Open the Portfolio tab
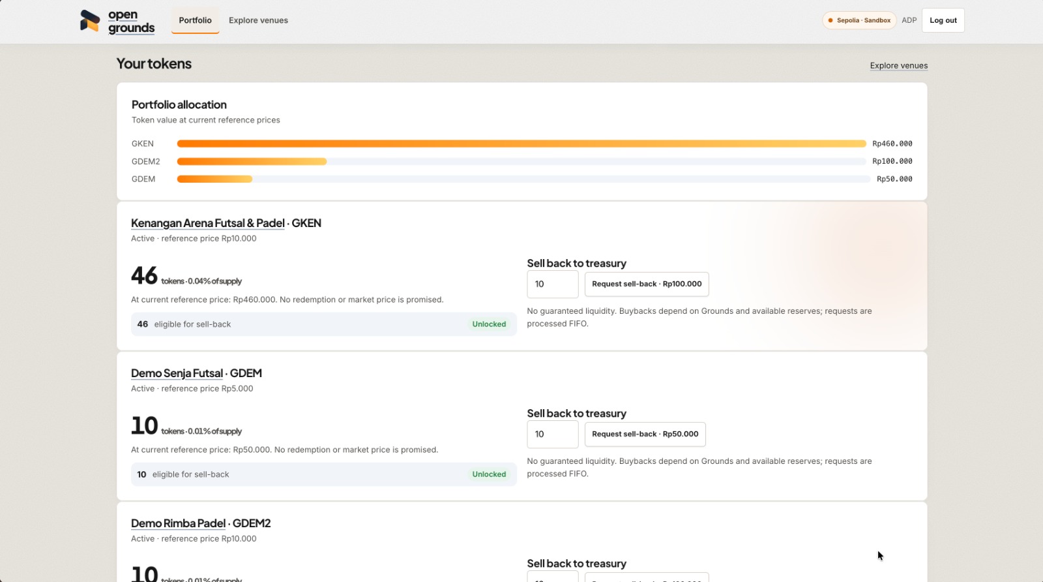Viewport: 1043px width, 582px height. tap(195, 20)
